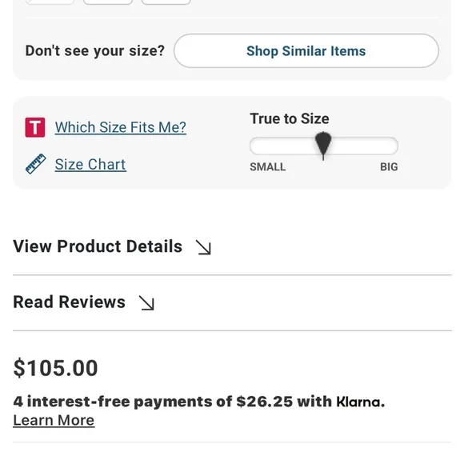The width and height of the screenshot is (464, 464).
Task: Select the first partially visible size option
Action: pyautogui.click(x=50, y=2)
